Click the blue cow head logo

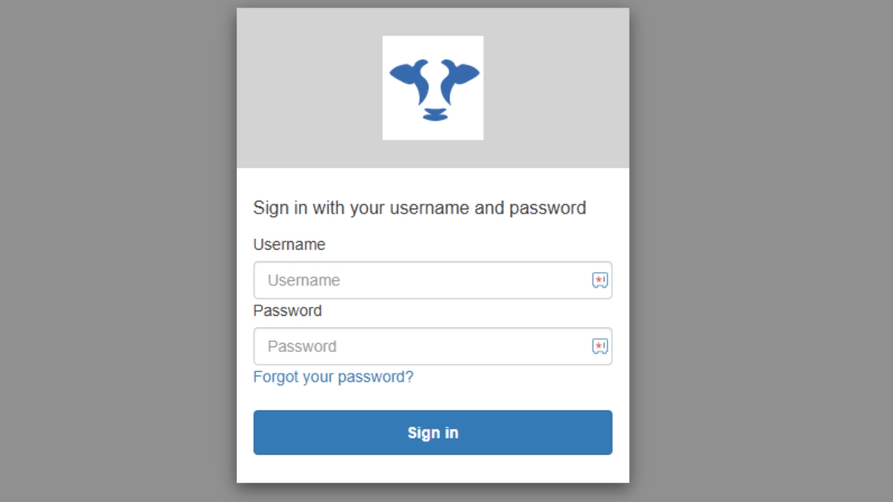tap(433, 88)
